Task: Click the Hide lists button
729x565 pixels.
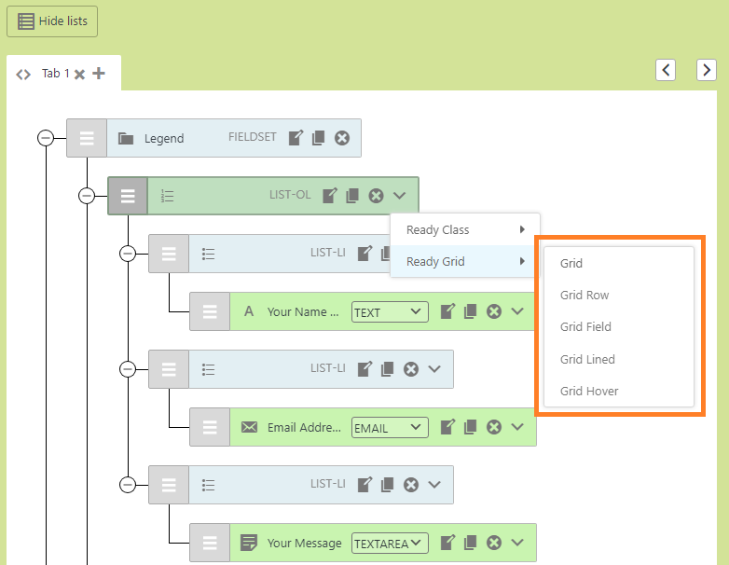Action: coord(52,21)
